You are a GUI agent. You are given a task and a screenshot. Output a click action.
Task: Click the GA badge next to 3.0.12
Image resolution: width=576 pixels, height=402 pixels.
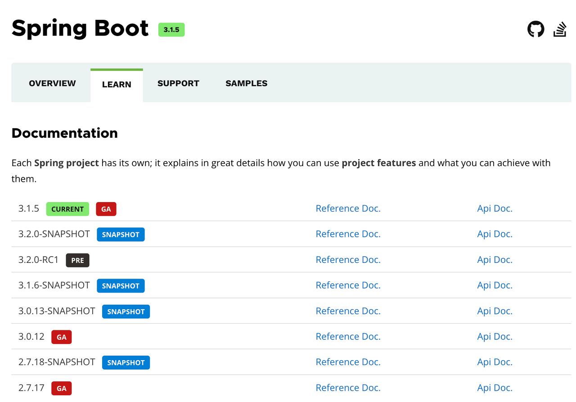(x=62, y=337)
